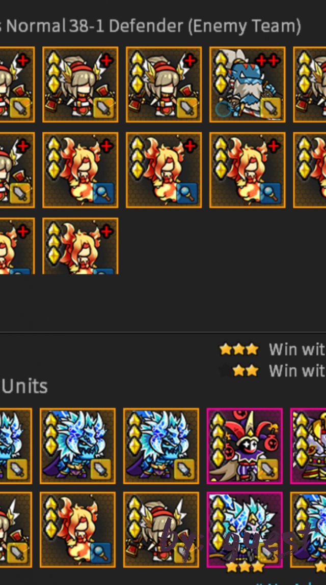Viewport: 326px width, 585px height.
Task: Click the cut-off valkyrie at second row left edge
Action: pyautogui.click(x=17, y=170)
